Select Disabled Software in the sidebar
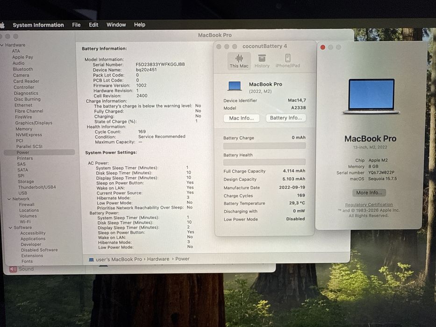The width and height of the screenshot is (436, 327). (x=39, y=250)
